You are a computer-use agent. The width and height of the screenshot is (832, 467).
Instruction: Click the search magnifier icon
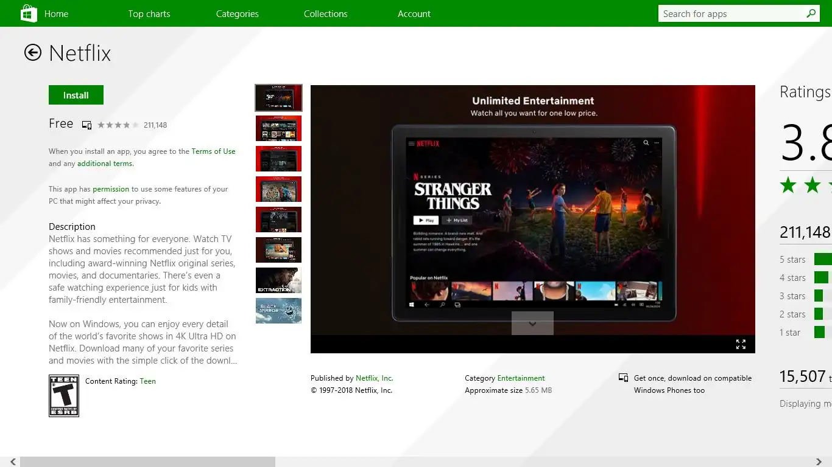(x=811, y=13)
